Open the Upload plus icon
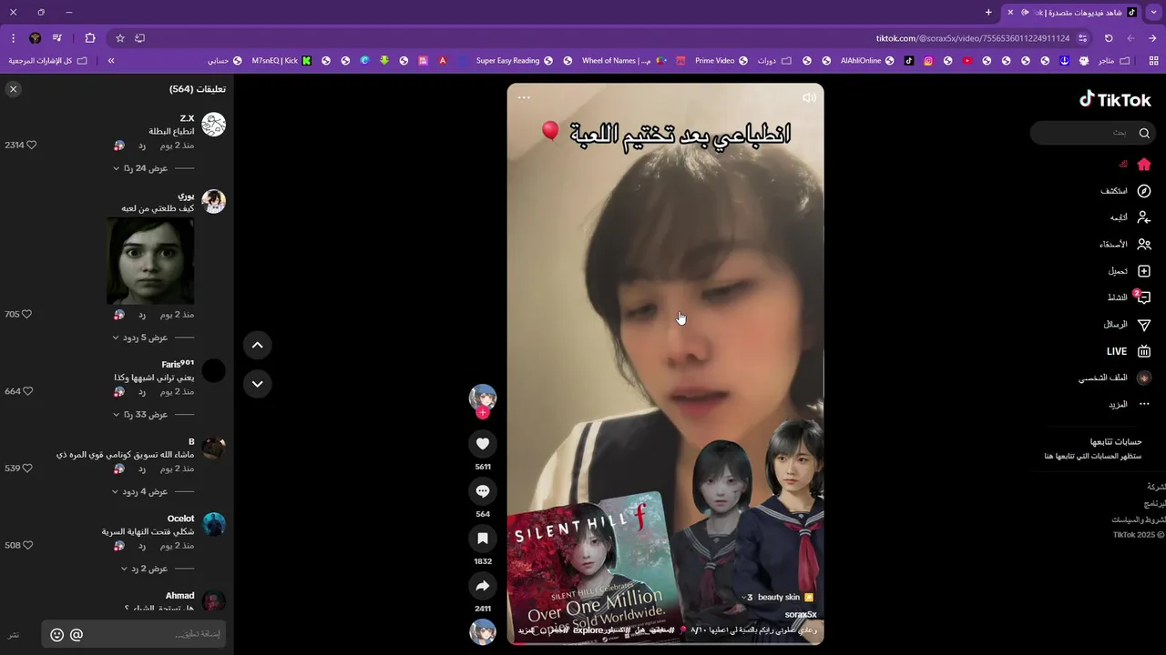 pyautogui.click(x=1144, y=271)
